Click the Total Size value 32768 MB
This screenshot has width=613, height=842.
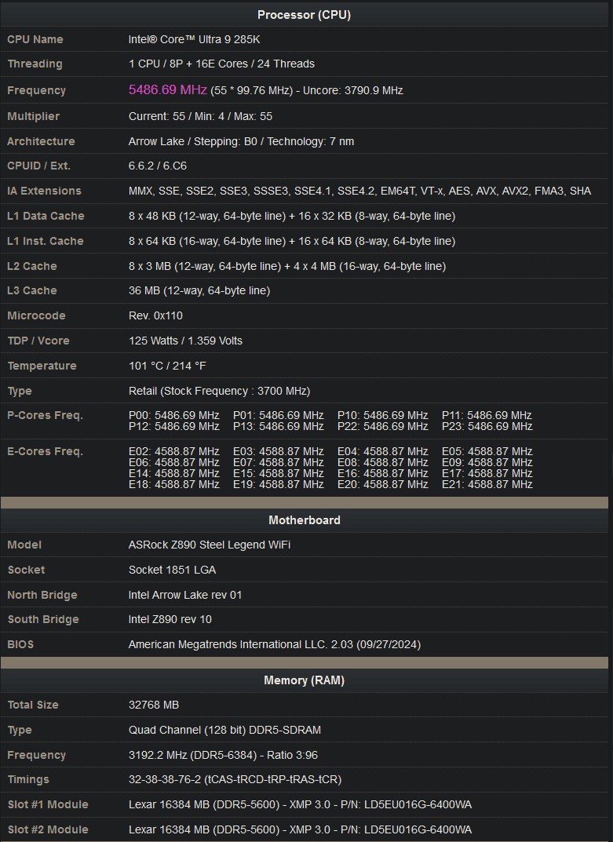[x=154, y=705]
